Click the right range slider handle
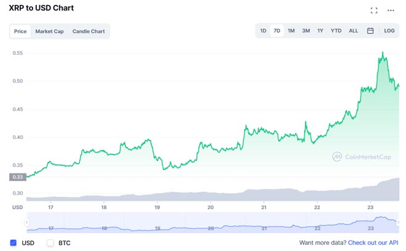The width and height of the screenshot is (406, 251). point(398,222)
